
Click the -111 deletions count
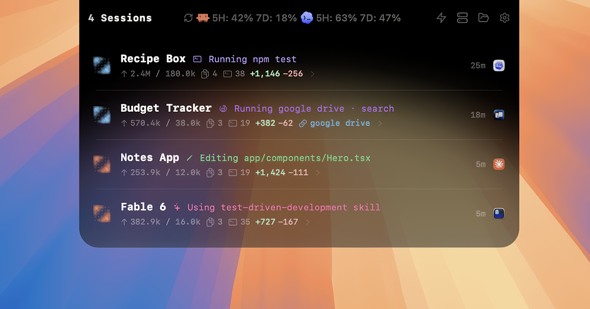pyautogui.click(x=298, y=173)
